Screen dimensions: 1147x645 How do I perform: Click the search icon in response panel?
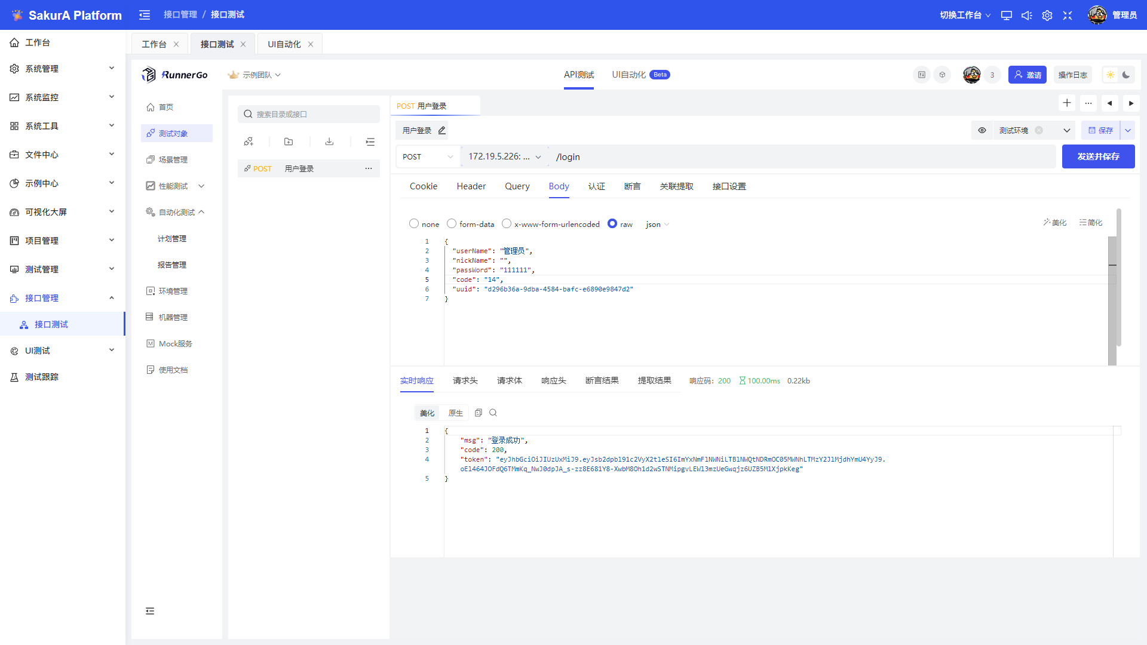[x=493, y=413]
